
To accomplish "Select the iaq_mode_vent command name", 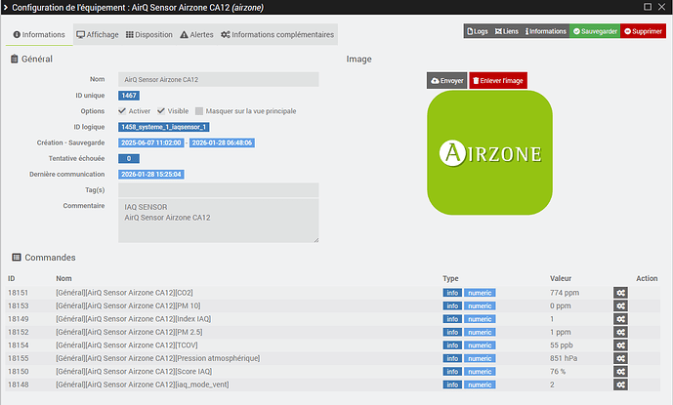I will [143, 385].
